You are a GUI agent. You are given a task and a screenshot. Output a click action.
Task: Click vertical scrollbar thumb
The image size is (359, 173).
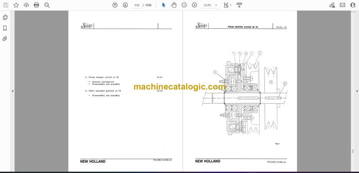[x=353, y=151]
